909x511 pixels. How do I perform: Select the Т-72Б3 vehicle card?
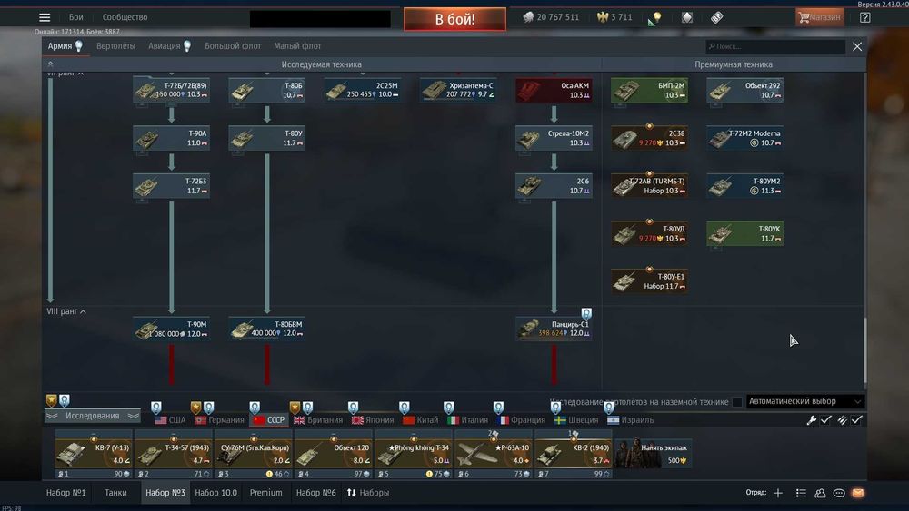[171, 186]
